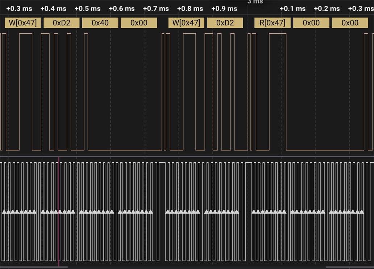This screenshot has width=374, height=269.
Task: Click the 0x00 bubble right after 0x40
Action: point(139,23)
